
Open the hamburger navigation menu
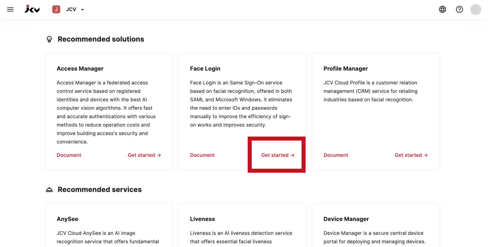pos(10,9)
